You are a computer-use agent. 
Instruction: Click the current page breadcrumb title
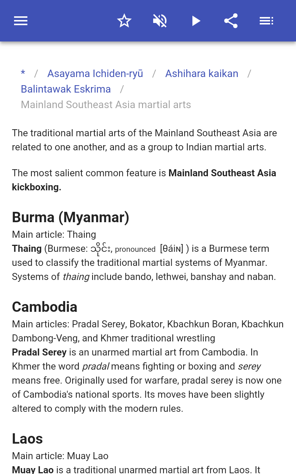pyautogui.click(x=106, y=105)
